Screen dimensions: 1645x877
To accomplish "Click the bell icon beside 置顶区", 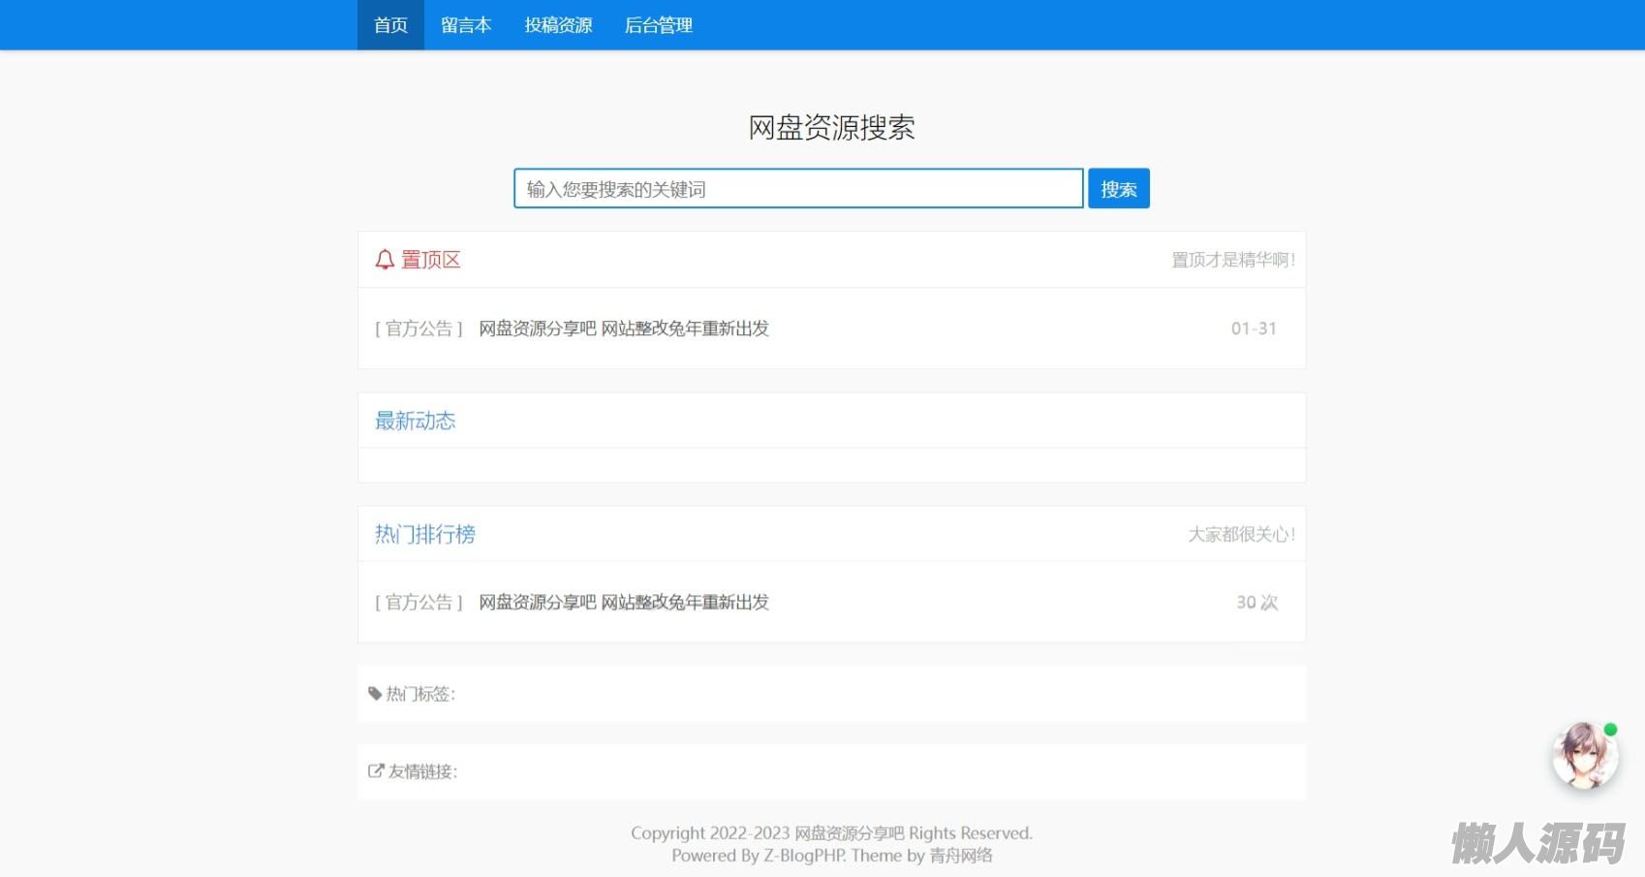I will point(385,260).
